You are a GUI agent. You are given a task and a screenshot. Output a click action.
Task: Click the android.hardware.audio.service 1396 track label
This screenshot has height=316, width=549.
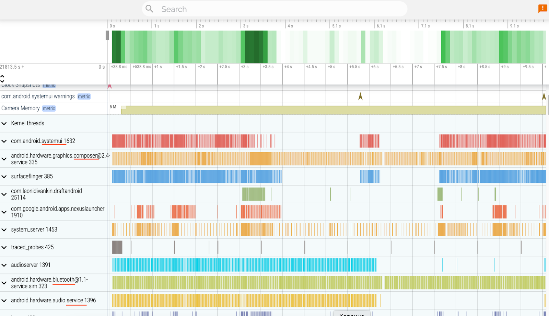coord(53,301)
